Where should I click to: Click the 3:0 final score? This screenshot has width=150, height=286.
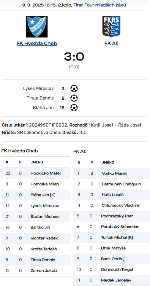74,57
